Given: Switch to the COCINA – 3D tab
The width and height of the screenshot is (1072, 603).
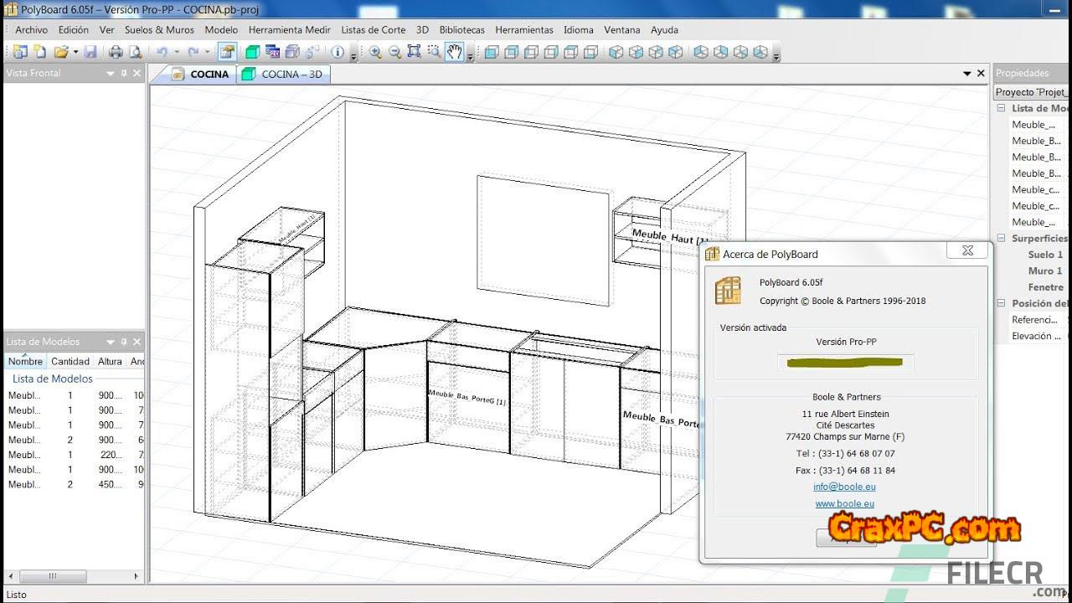Looking at the screenshot, I should [x=283, y=74].
